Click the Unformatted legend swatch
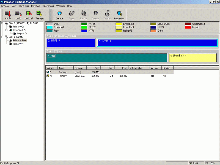Viewport: 220px width, 165px height. 188,24
